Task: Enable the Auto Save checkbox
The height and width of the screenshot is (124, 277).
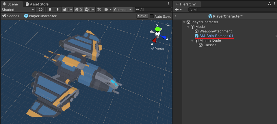Action: 152,16
